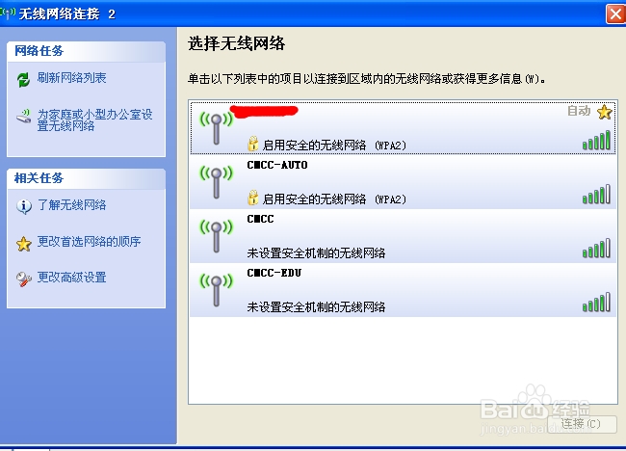
Task: Click 未设置安全机制的无线网络 text under CMCC-EDU
Action: pos(316,306)
